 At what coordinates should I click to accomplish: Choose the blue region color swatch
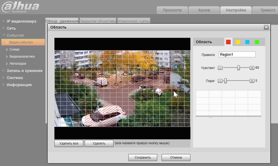click(247, 42)
